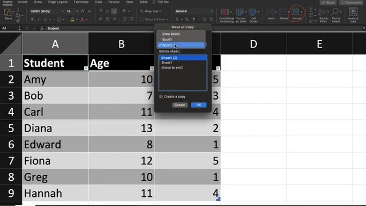Select (move to end) in sheet list

coord(183,68)
